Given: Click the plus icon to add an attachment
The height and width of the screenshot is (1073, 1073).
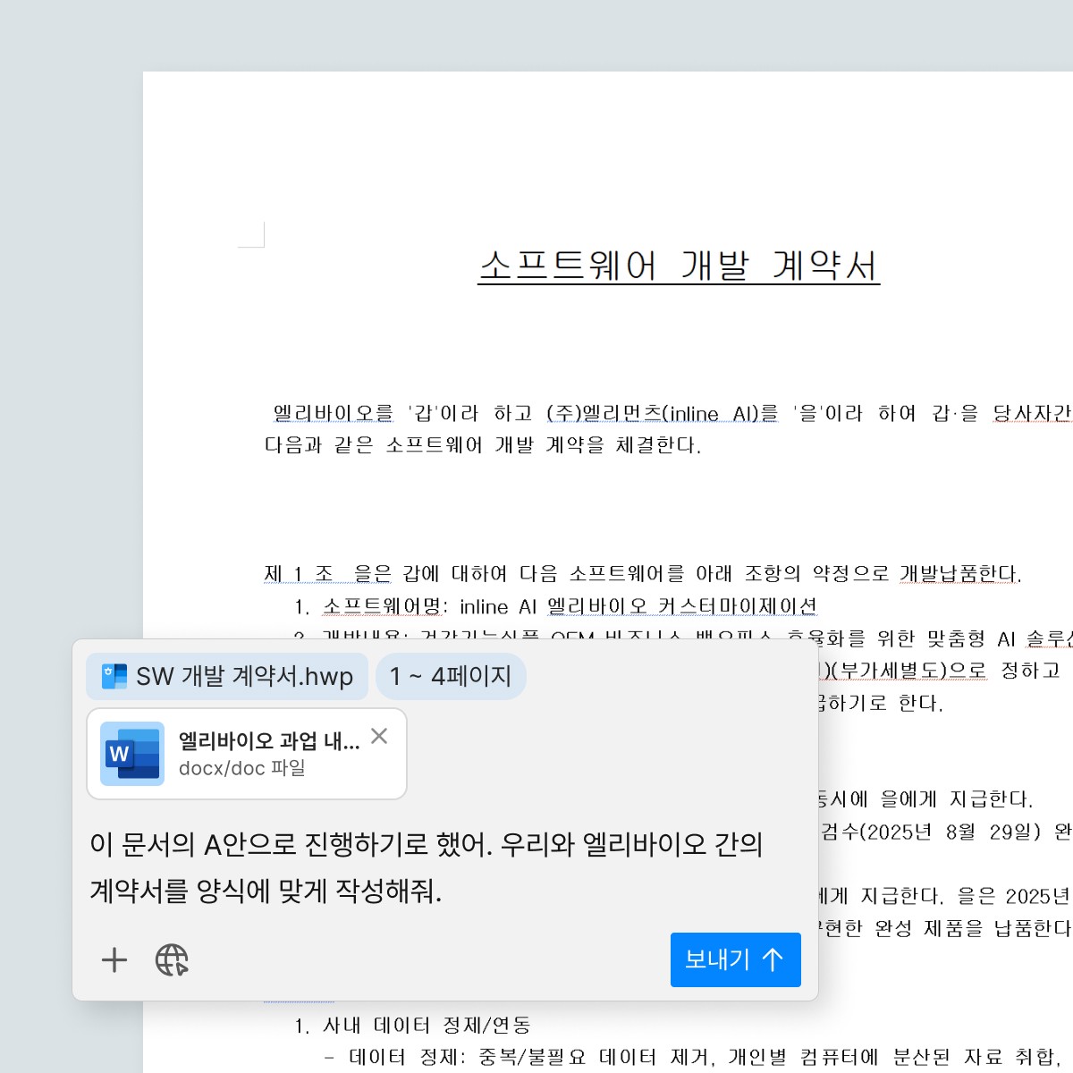Looking at the screenshot, I should pyautogui.click(x=114, y=960).
